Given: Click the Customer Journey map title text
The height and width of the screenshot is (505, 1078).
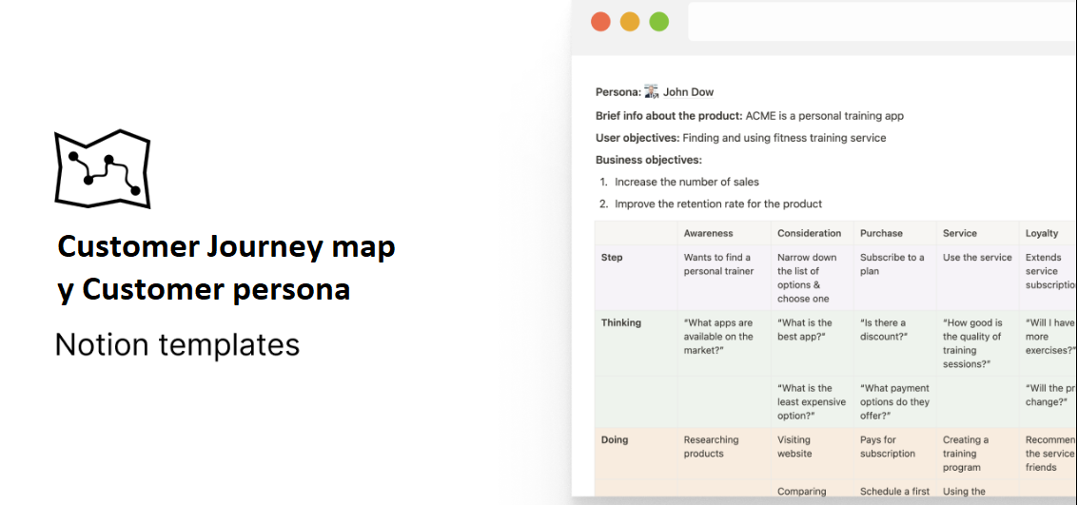Looking at the screenshot, I should click(x=226, y=246).
